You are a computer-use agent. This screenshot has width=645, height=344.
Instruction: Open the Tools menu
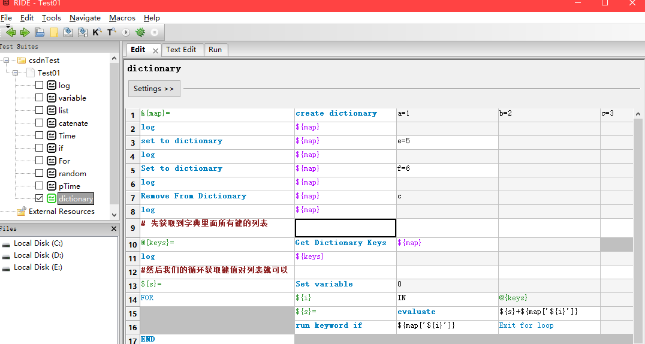[52, 18]
